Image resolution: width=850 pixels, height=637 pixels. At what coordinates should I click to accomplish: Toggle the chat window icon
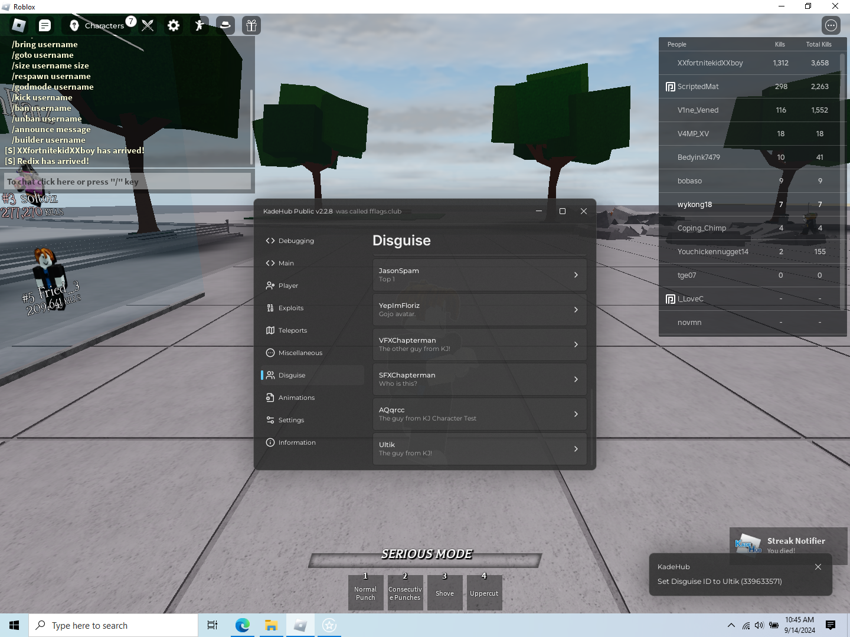[x=45, y=25]
